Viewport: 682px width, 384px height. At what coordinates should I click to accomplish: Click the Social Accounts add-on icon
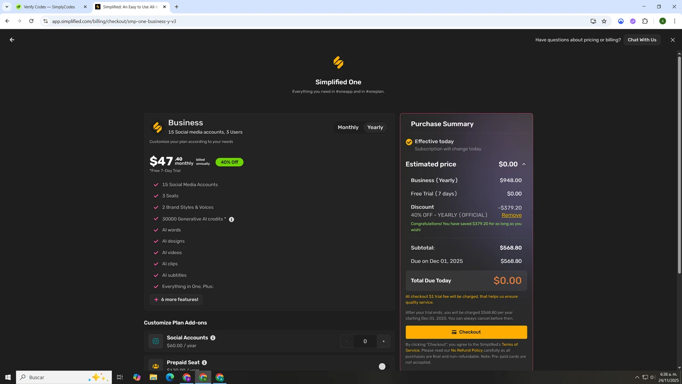coord(155,341)
